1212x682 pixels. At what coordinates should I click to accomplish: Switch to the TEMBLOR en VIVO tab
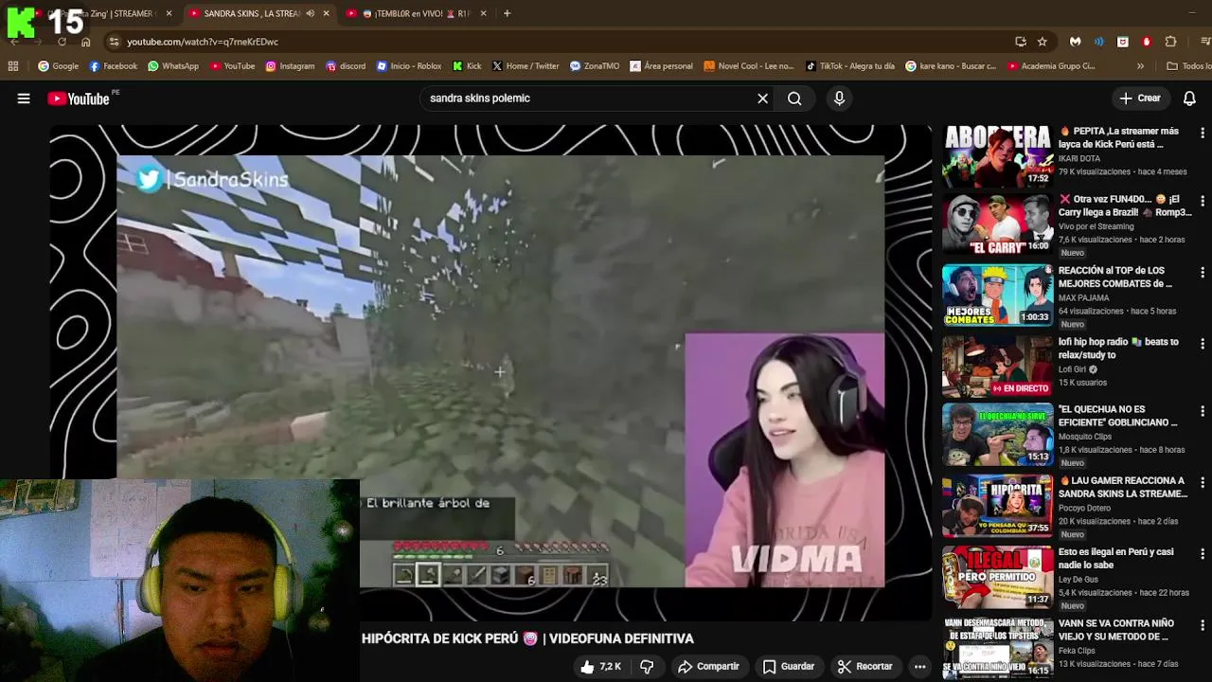pos(417,13)
